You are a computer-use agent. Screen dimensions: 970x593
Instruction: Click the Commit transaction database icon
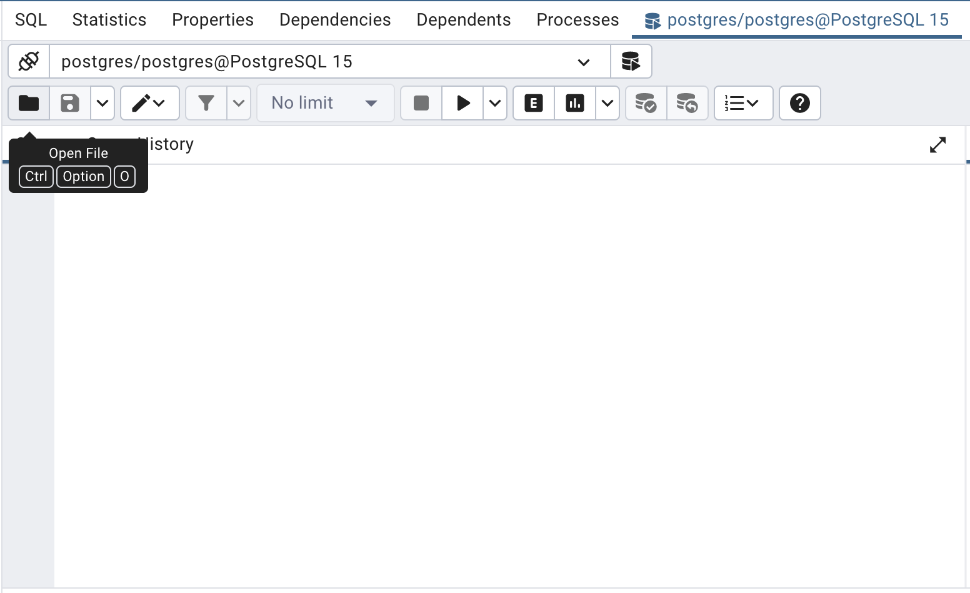coord(646,103)
